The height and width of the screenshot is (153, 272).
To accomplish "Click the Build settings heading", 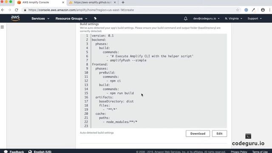I will coord(89,24).
